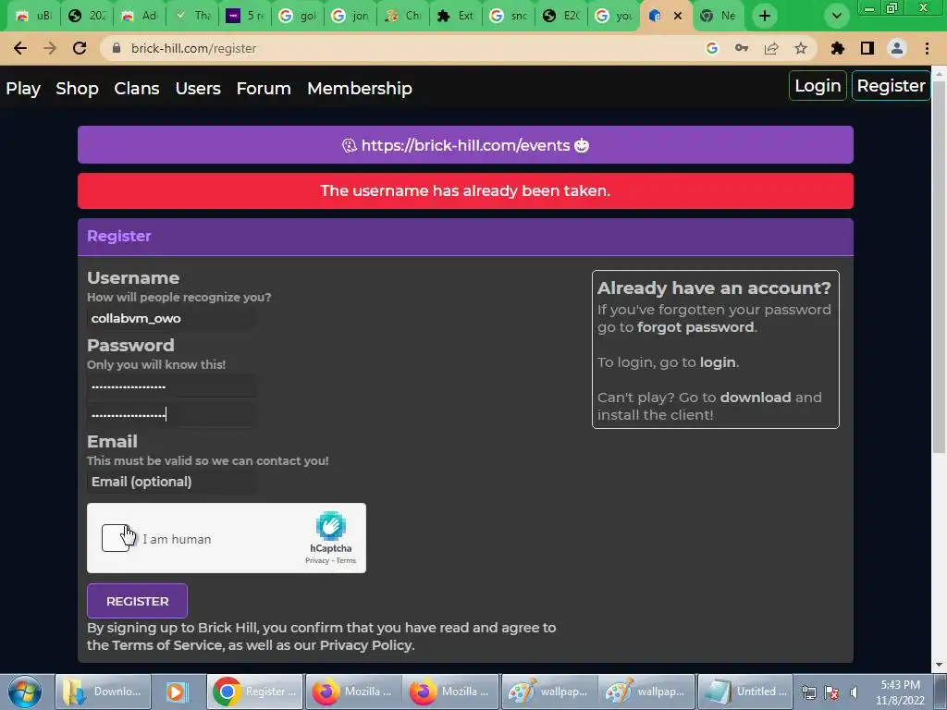Click the Email (optional) field
The image size is (947, 710).
[171, 482]
